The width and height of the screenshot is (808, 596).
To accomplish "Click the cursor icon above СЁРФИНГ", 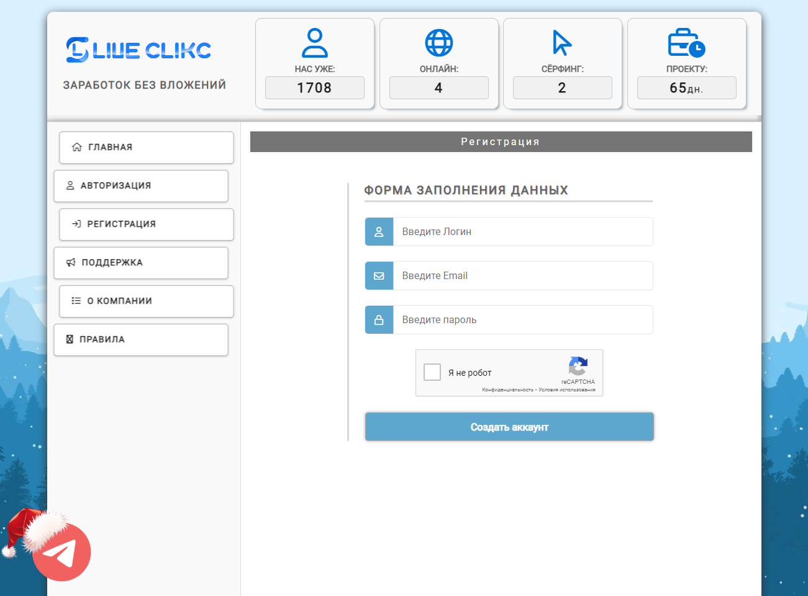I will [x=562, y=43].
